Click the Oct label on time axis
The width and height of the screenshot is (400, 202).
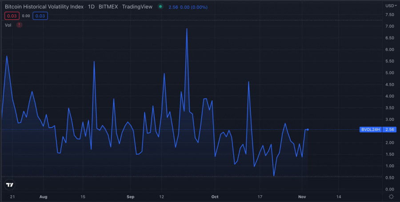tap(215, 196)
